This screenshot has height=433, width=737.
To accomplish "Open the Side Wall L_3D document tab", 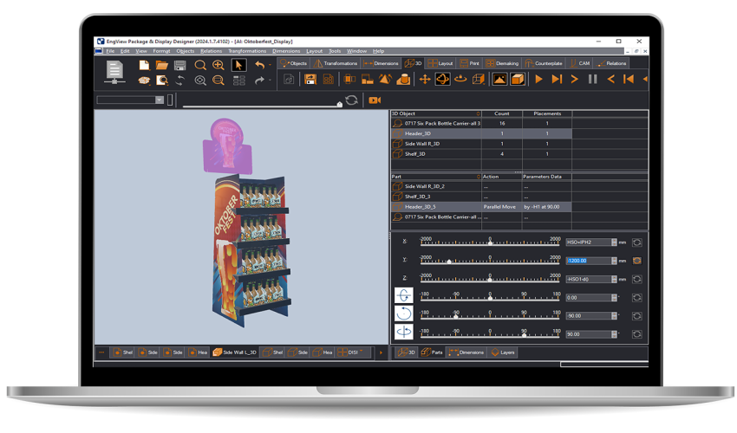I will pyautogui.click(x=235, y=352).
